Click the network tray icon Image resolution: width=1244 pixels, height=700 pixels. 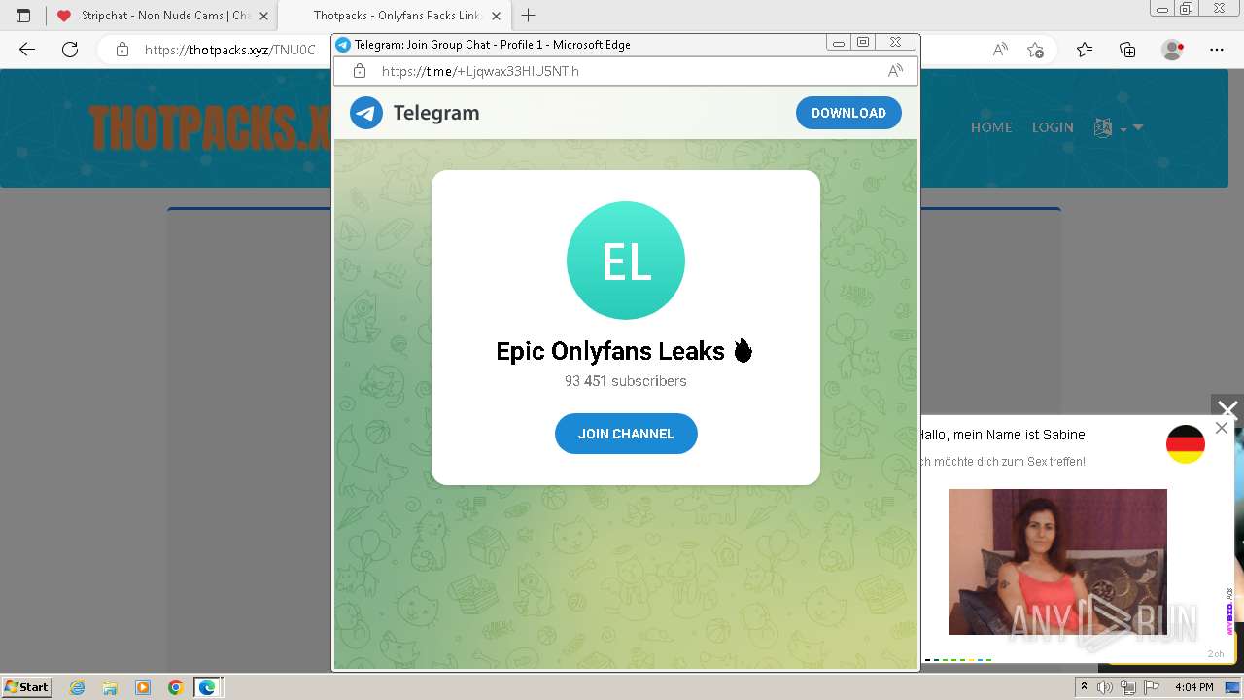coord(1127,687)
